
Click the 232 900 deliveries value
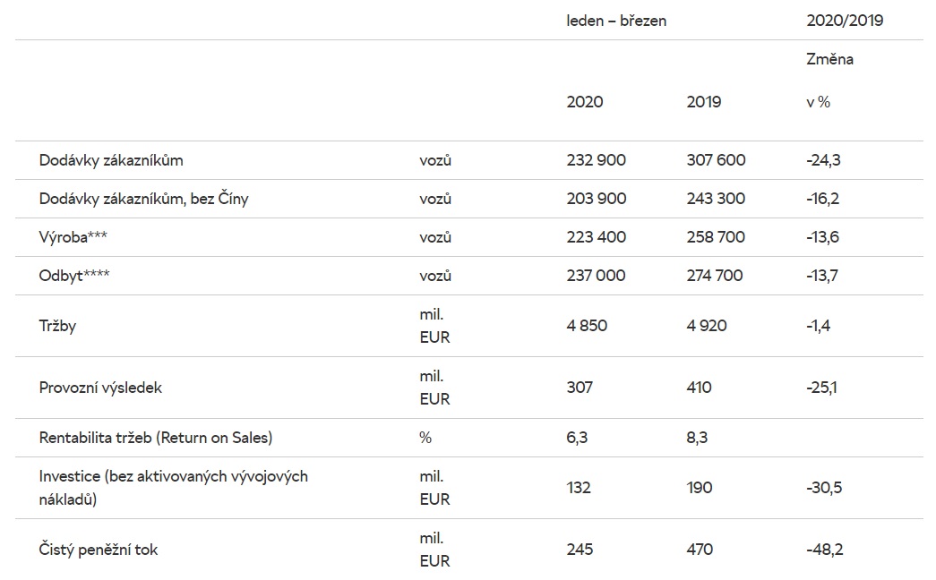tap(596, 160)
